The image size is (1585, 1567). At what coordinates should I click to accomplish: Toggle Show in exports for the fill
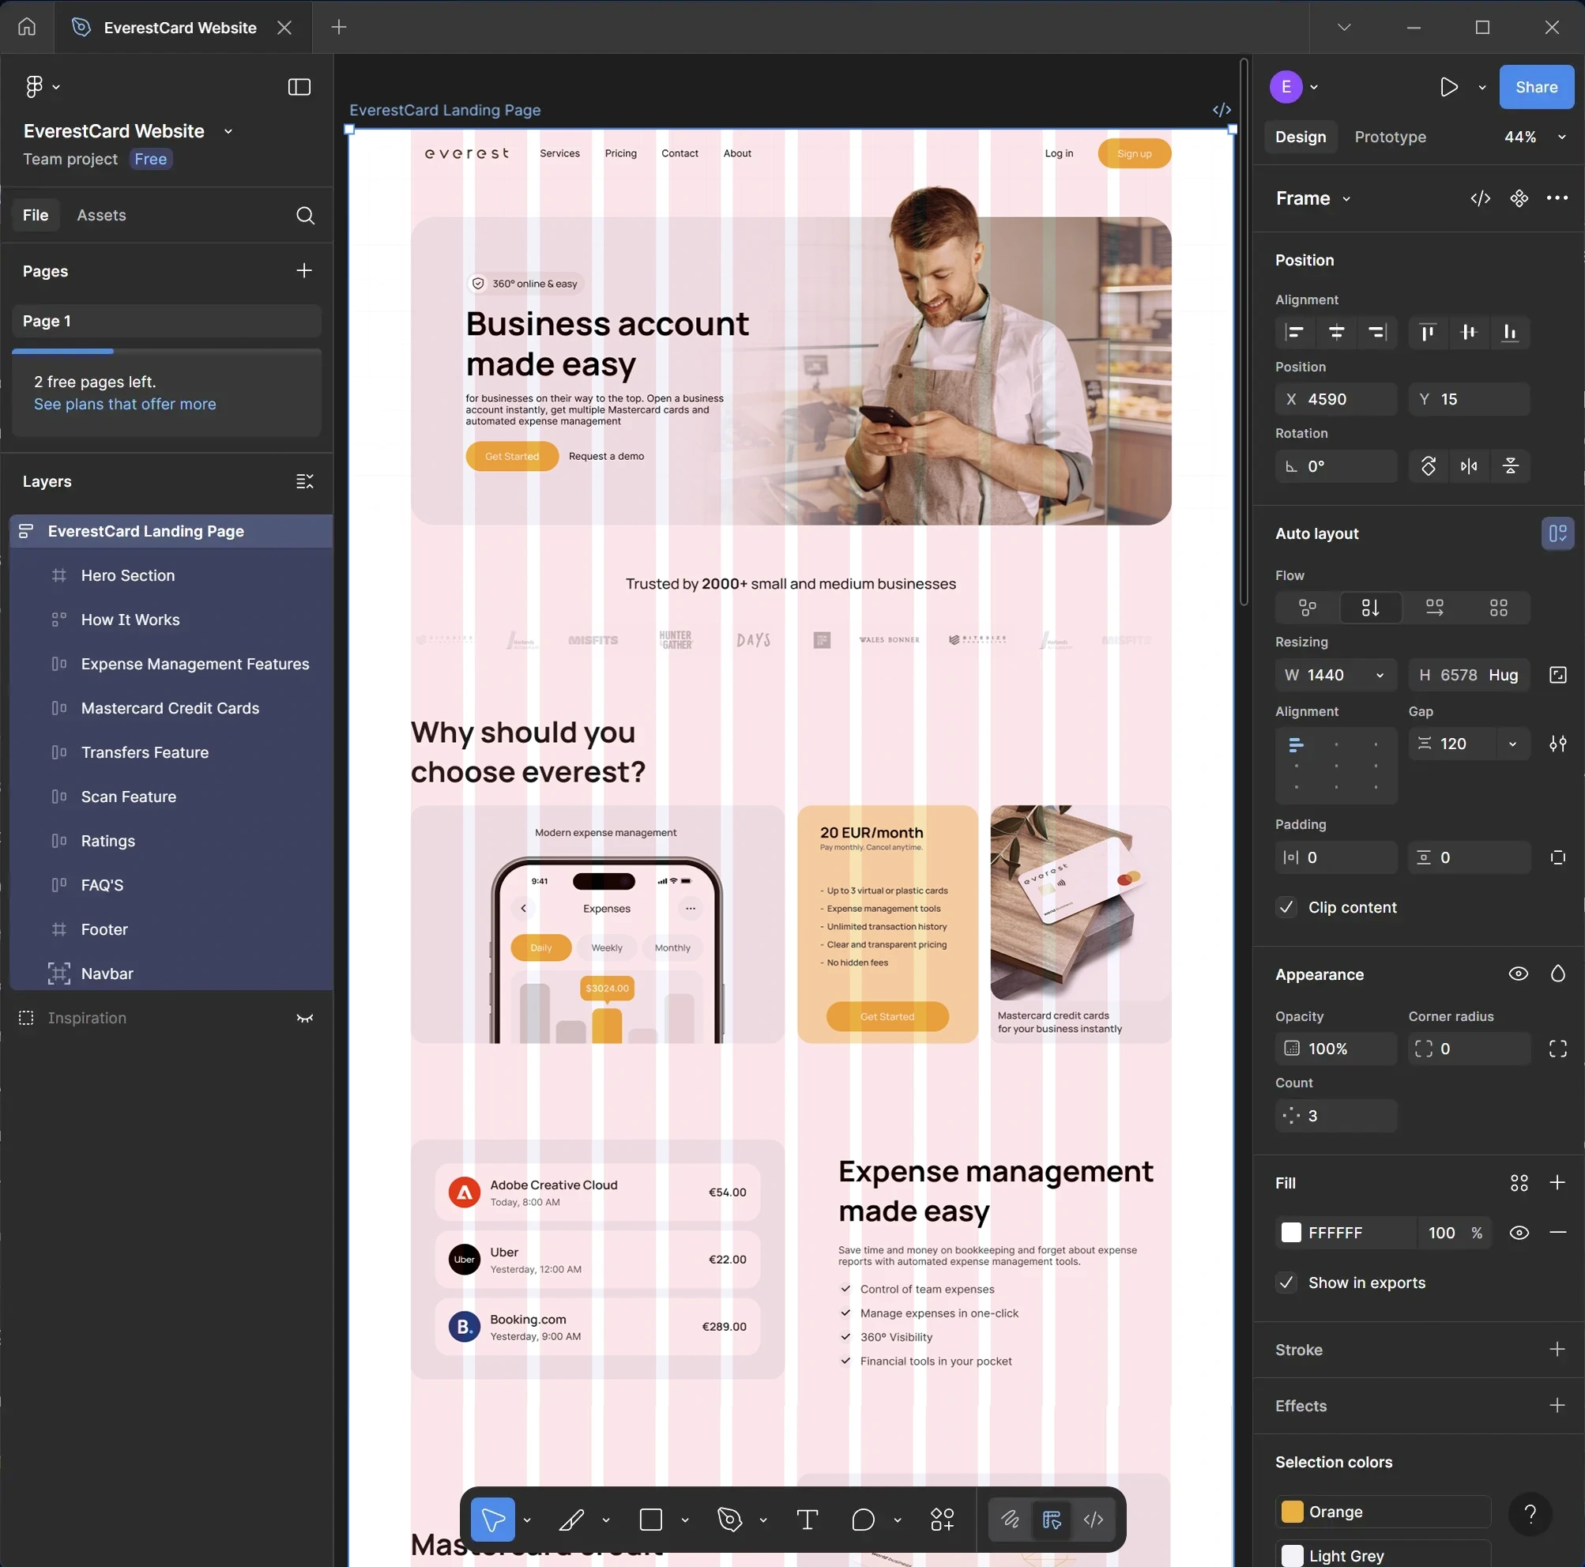point(1286,1283)
